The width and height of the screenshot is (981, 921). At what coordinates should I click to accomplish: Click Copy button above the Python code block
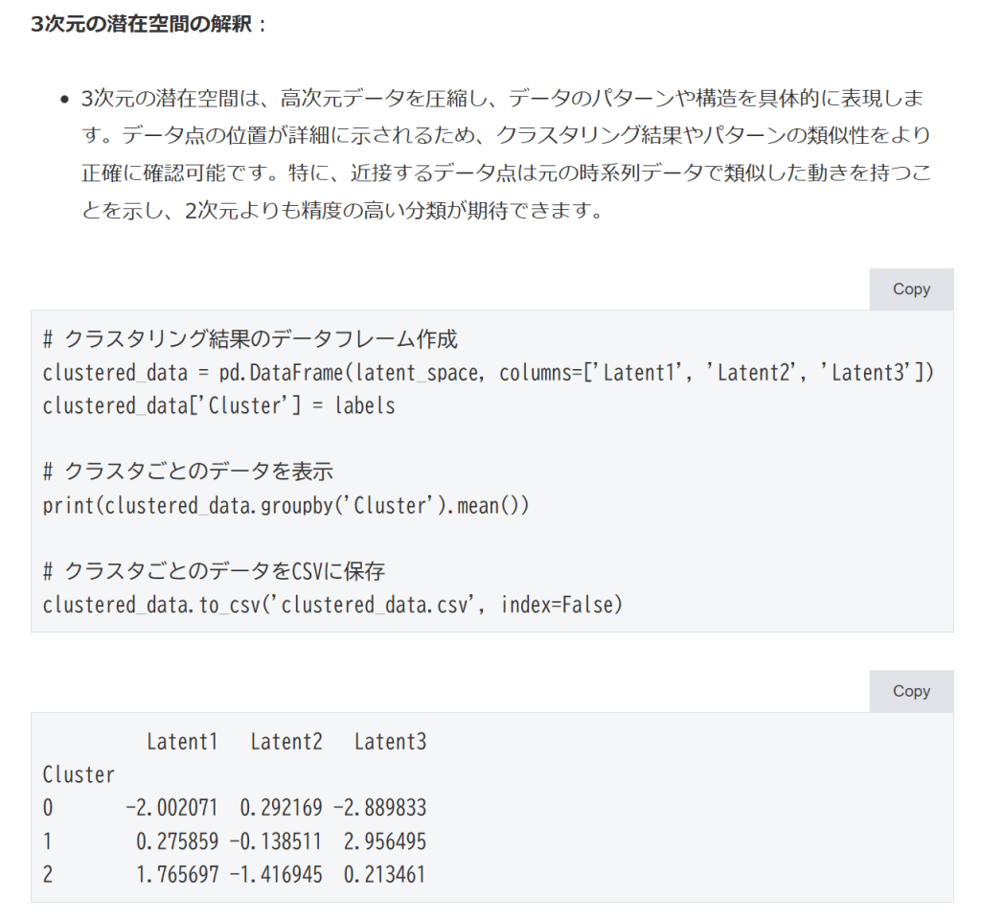(x=910, y=289)
